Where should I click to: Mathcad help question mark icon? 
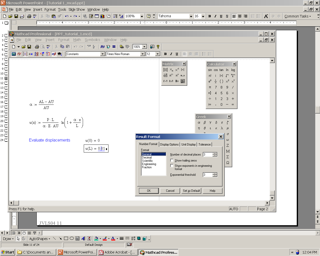click(158, 47)
